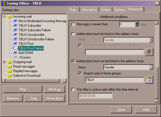Toggle This filter is active only within time interval
Screen dimensions: 161x117
(x=73, y=90)
